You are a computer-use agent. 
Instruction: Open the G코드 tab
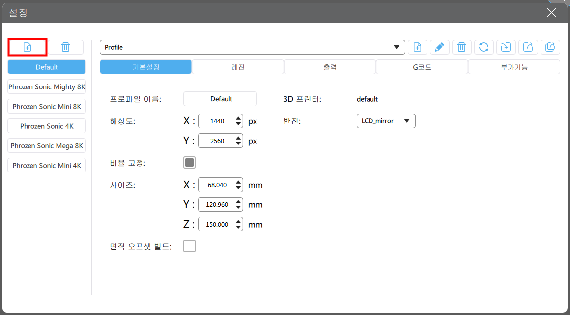click(422, 67)
